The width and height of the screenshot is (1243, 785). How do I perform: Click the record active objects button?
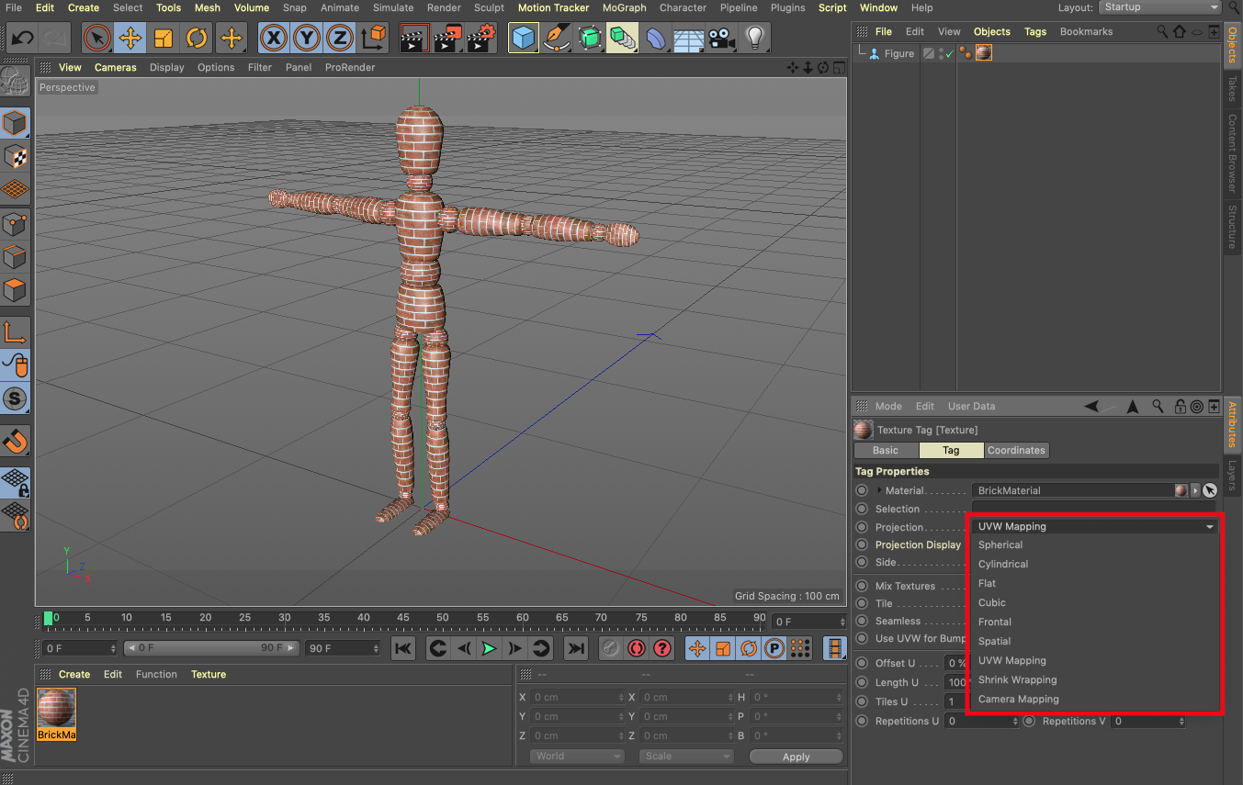point(610,649)
